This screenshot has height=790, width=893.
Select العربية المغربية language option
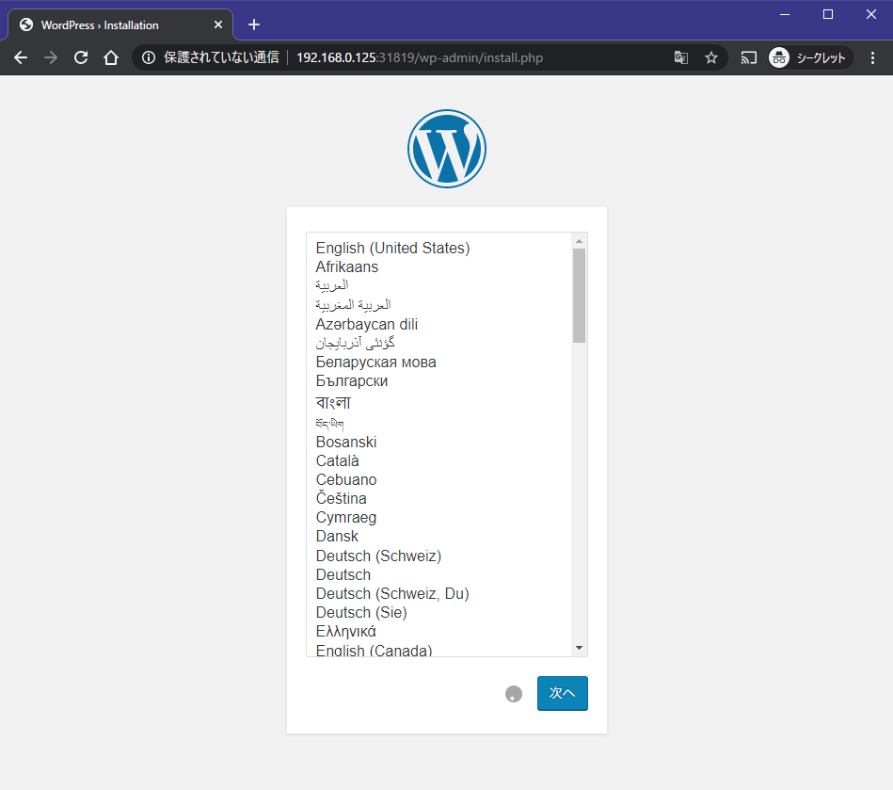coord(439,305)
